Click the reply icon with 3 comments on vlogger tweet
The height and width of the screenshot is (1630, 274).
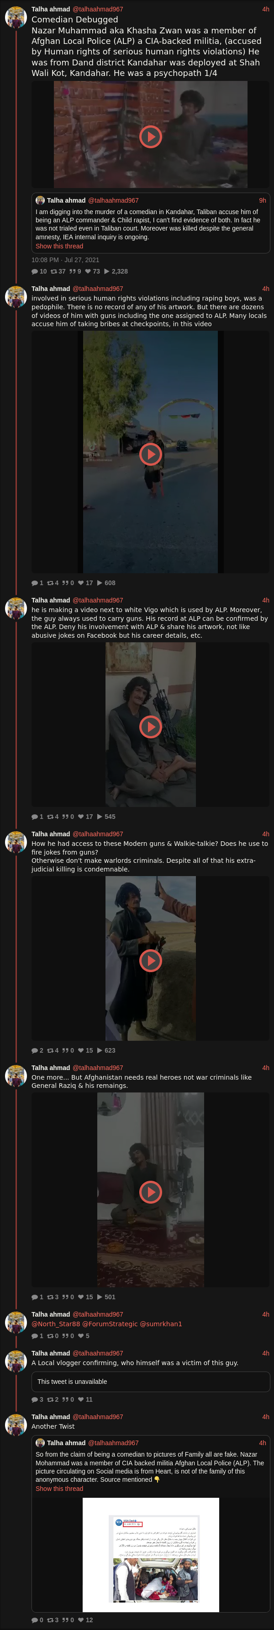click(x=35, y=1400)
